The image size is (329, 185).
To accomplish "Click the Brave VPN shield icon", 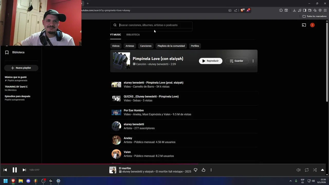I will point(320,10).
